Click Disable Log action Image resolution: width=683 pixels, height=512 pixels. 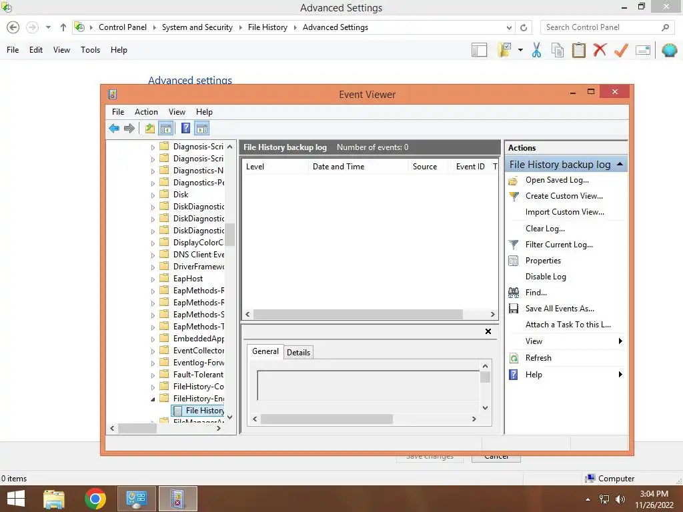pos(546,277)
